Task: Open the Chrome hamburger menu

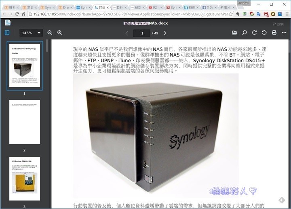Action: click(287, 14)
